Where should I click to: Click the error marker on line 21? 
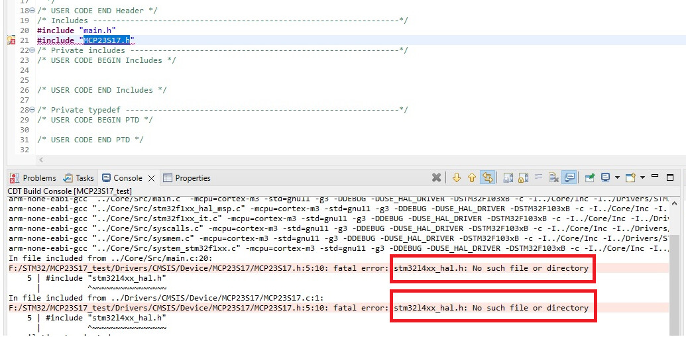click(x=11, y=40)
